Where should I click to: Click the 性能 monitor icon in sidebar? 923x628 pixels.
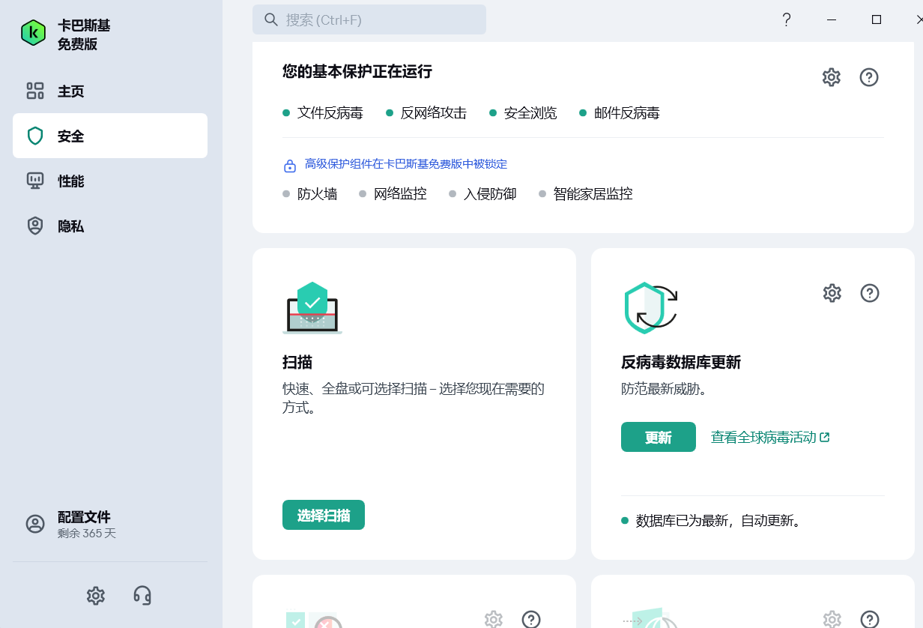tap(35, 181)
